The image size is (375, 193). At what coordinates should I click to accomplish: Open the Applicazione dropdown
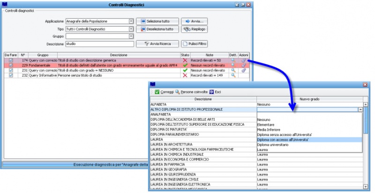131,21
